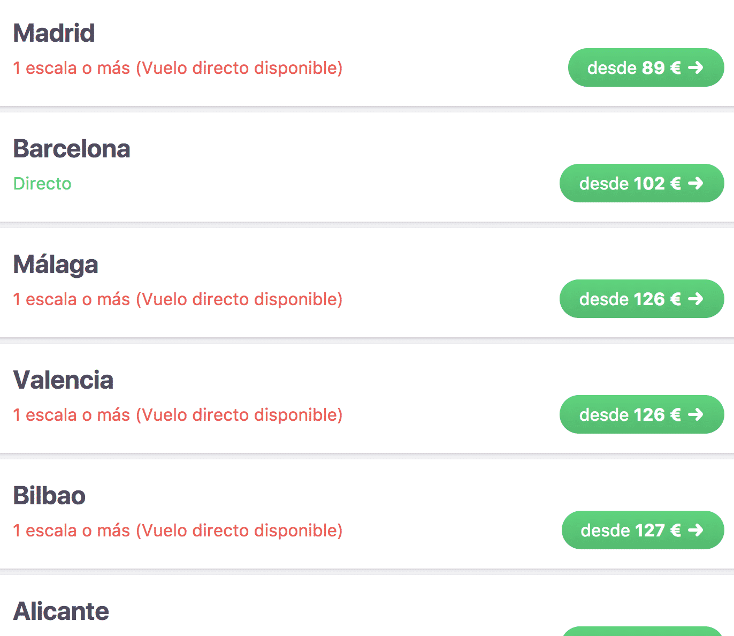Viewport: 734px width, 636px height.
Task: Click the arrow icon on Barcelona's price button
Action: pyautogui.click(x=695, y=183)
